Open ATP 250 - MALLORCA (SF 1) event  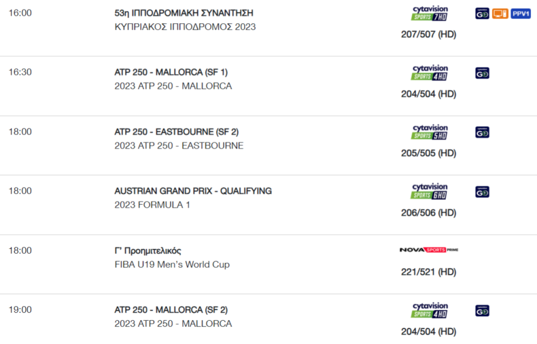point(171,72)
